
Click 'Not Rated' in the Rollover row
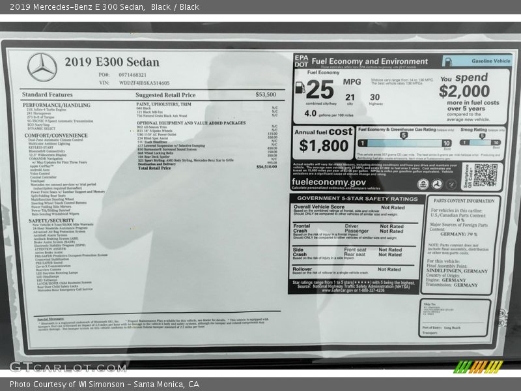[x=389, y=269]
